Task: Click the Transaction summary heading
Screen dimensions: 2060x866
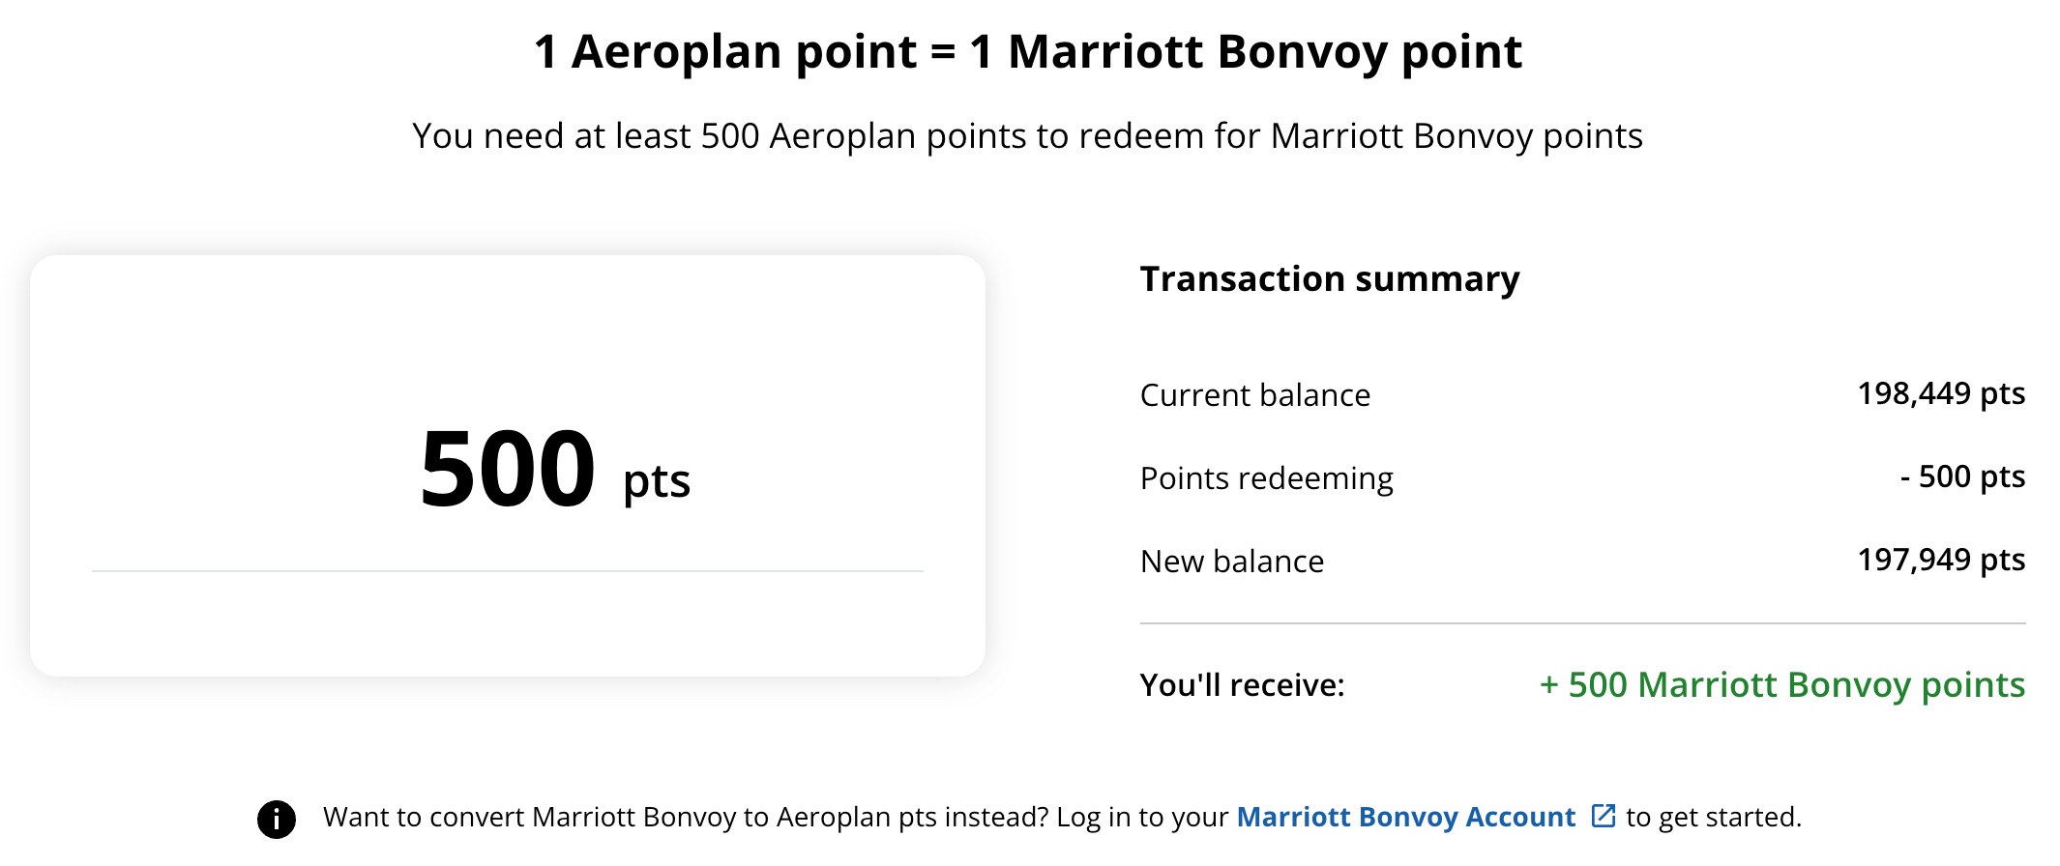Action: pos(1330,278)
